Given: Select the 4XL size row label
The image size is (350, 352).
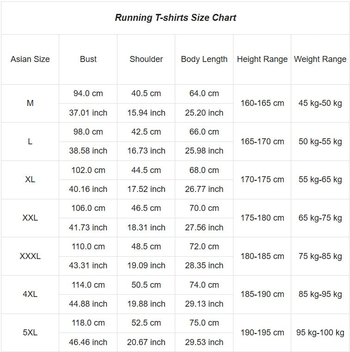Looking at the screenshot, I should (30, 294).
